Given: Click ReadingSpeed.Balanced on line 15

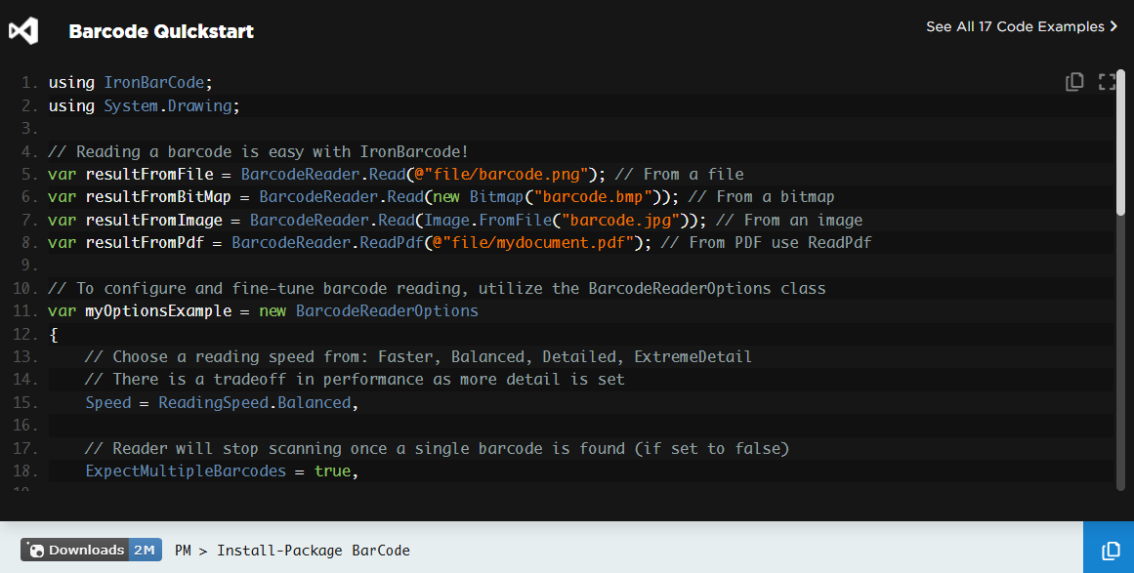Looking at the screenshot, I should (x=255, y=402).
